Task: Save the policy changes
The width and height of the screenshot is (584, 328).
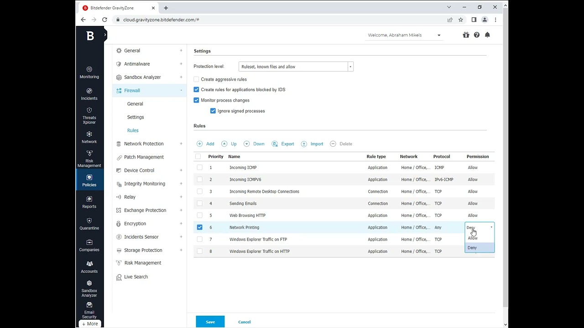Action: point(210,322)
